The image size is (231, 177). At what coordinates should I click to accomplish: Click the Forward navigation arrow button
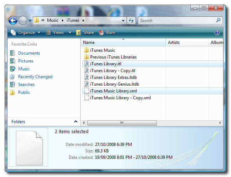[x=22, y=20]
